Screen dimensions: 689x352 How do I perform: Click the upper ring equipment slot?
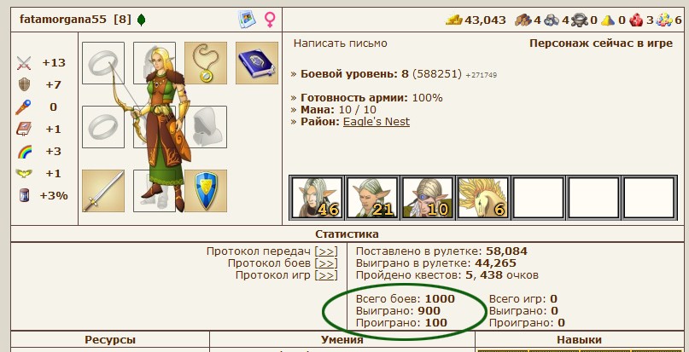click(x=103, y=63)
